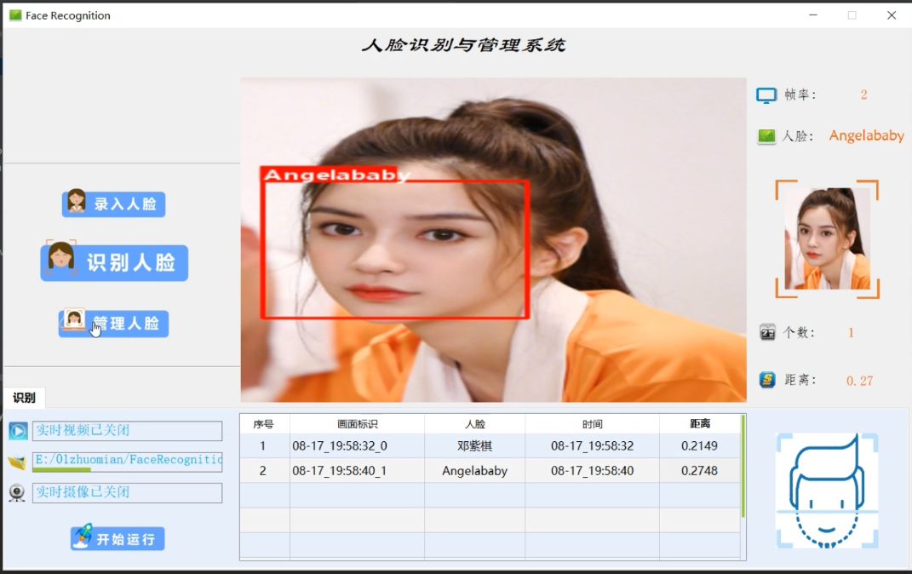Click row number 1 in the table
This screenshot has height=574, width=912.
(263, 446)
